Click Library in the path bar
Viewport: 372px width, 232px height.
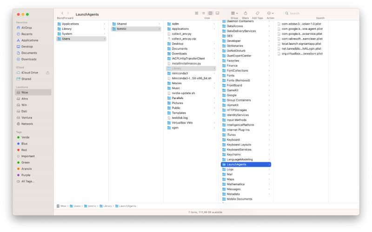coord(106,206)
